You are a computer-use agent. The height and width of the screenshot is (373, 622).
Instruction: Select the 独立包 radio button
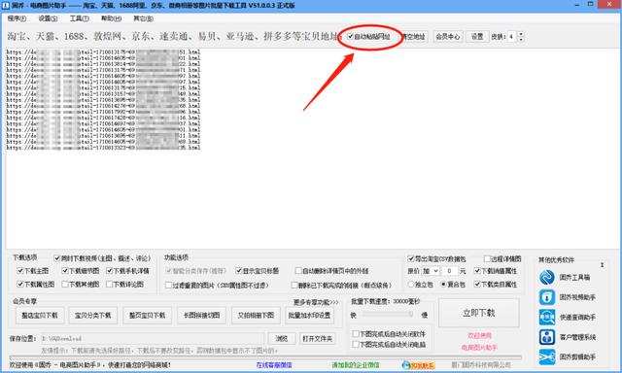(x=411, y=285)
